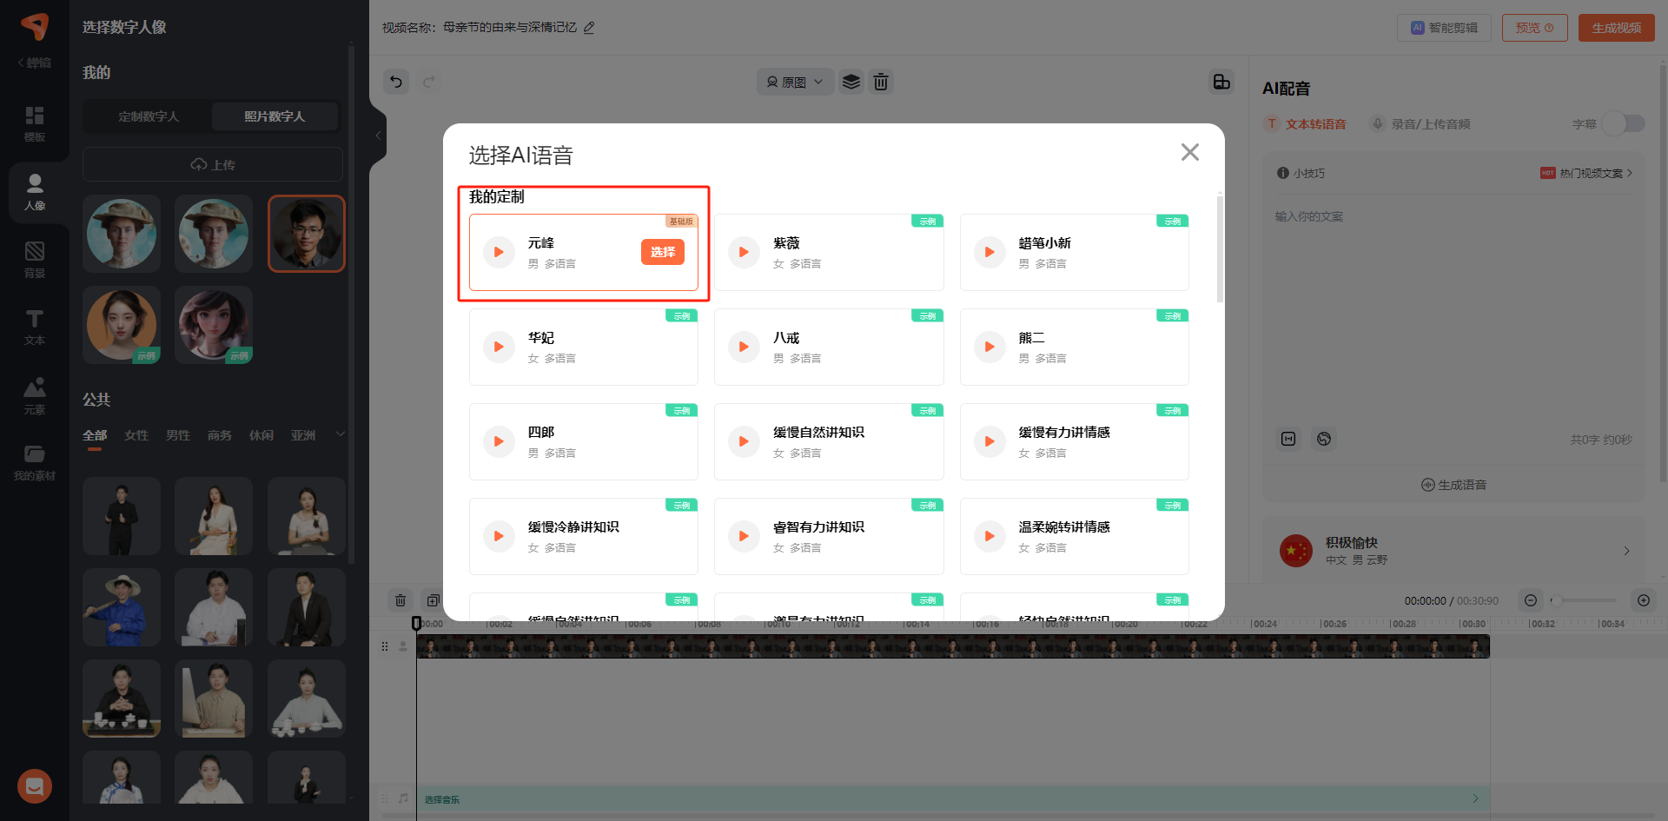Click the 上传 upload button
Screen dimensions: 1668x821
[213, 164]
